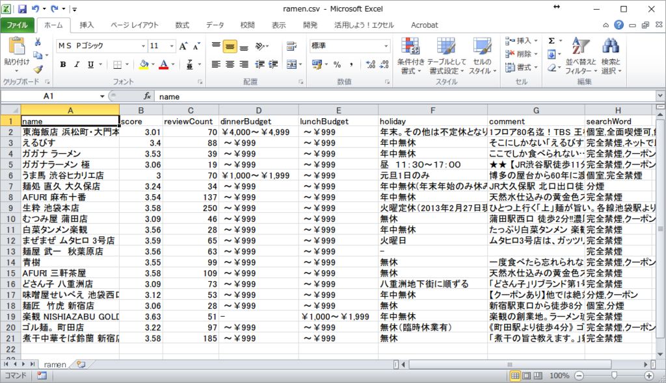The height and width of the screenshot is (383, 666).
Task: Switch to ページ レイアウト ribbon tab
Action: click(135, 25)
